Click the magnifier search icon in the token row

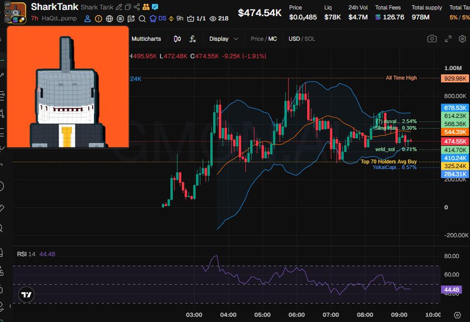click(x=142, y=19)
